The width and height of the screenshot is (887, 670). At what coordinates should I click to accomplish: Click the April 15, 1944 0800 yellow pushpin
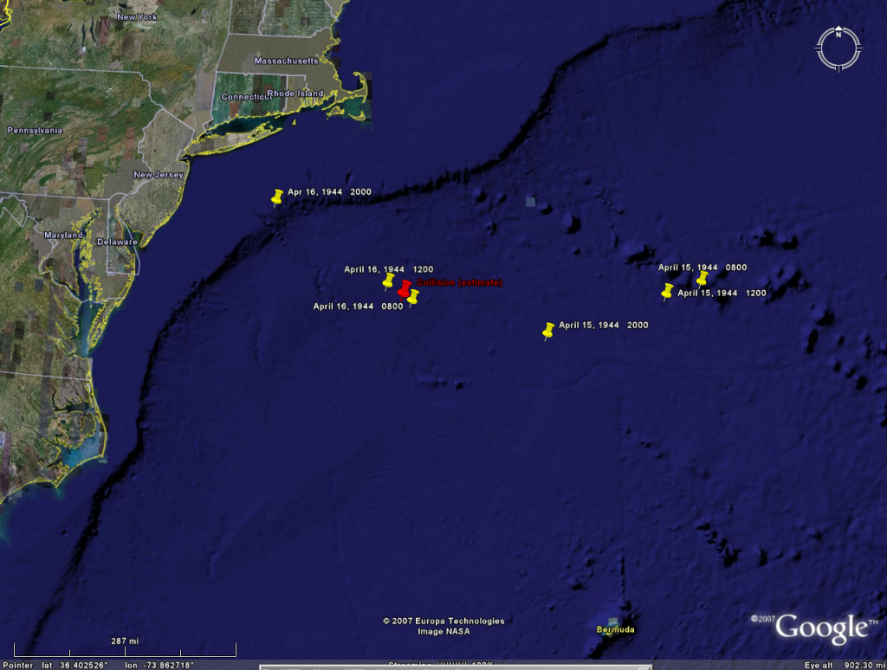(702, 278)
